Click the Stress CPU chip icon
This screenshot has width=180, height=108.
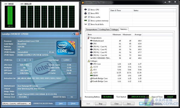tap(85, 10)
